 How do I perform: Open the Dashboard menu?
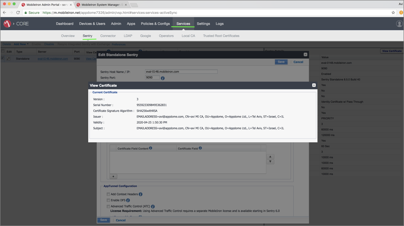(x=65, y=24)
